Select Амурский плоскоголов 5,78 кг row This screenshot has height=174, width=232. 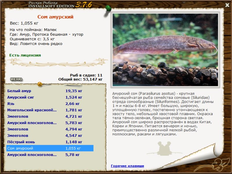click(50, 155)
